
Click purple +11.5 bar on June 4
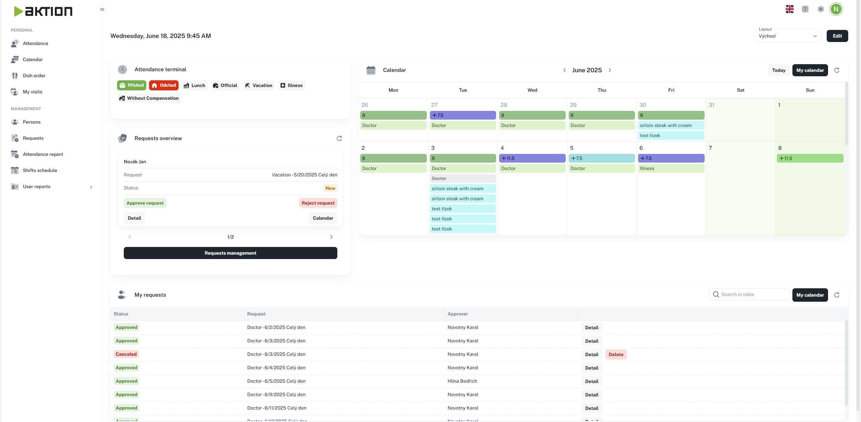[x=532, y=158]
